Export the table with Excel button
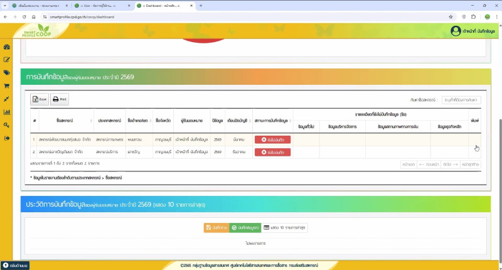The width and height of the screenshot is (502, 270). 40,99
